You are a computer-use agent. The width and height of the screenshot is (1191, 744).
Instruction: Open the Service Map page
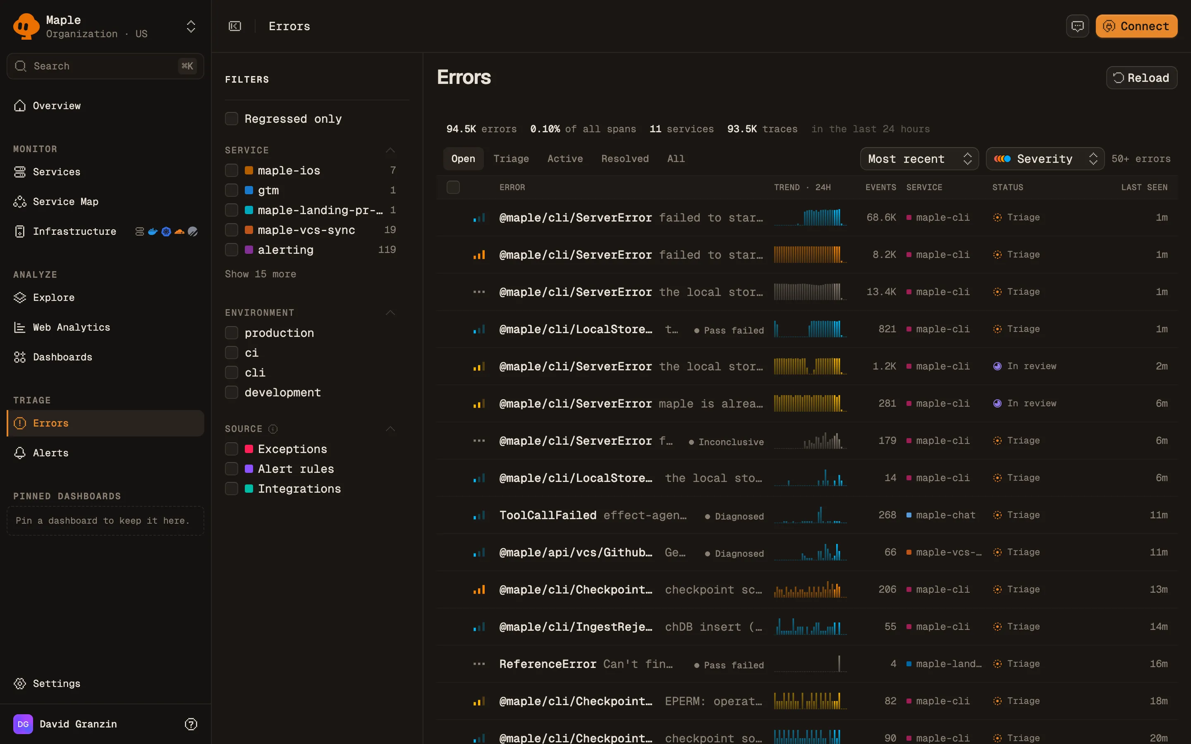click(105, 202)
